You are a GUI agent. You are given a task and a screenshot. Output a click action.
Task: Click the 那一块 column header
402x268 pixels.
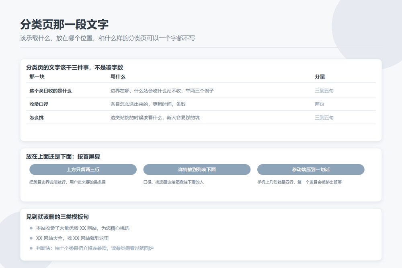[x=37, y=76]
